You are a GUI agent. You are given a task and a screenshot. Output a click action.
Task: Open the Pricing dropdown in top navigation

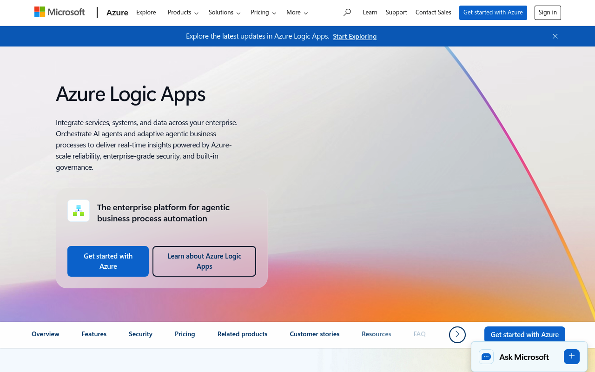coord(264,13)
